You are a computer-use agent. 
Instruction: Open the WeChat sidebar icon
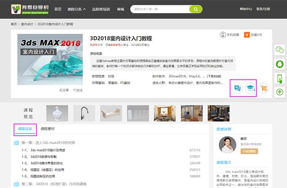coord(280,50)
